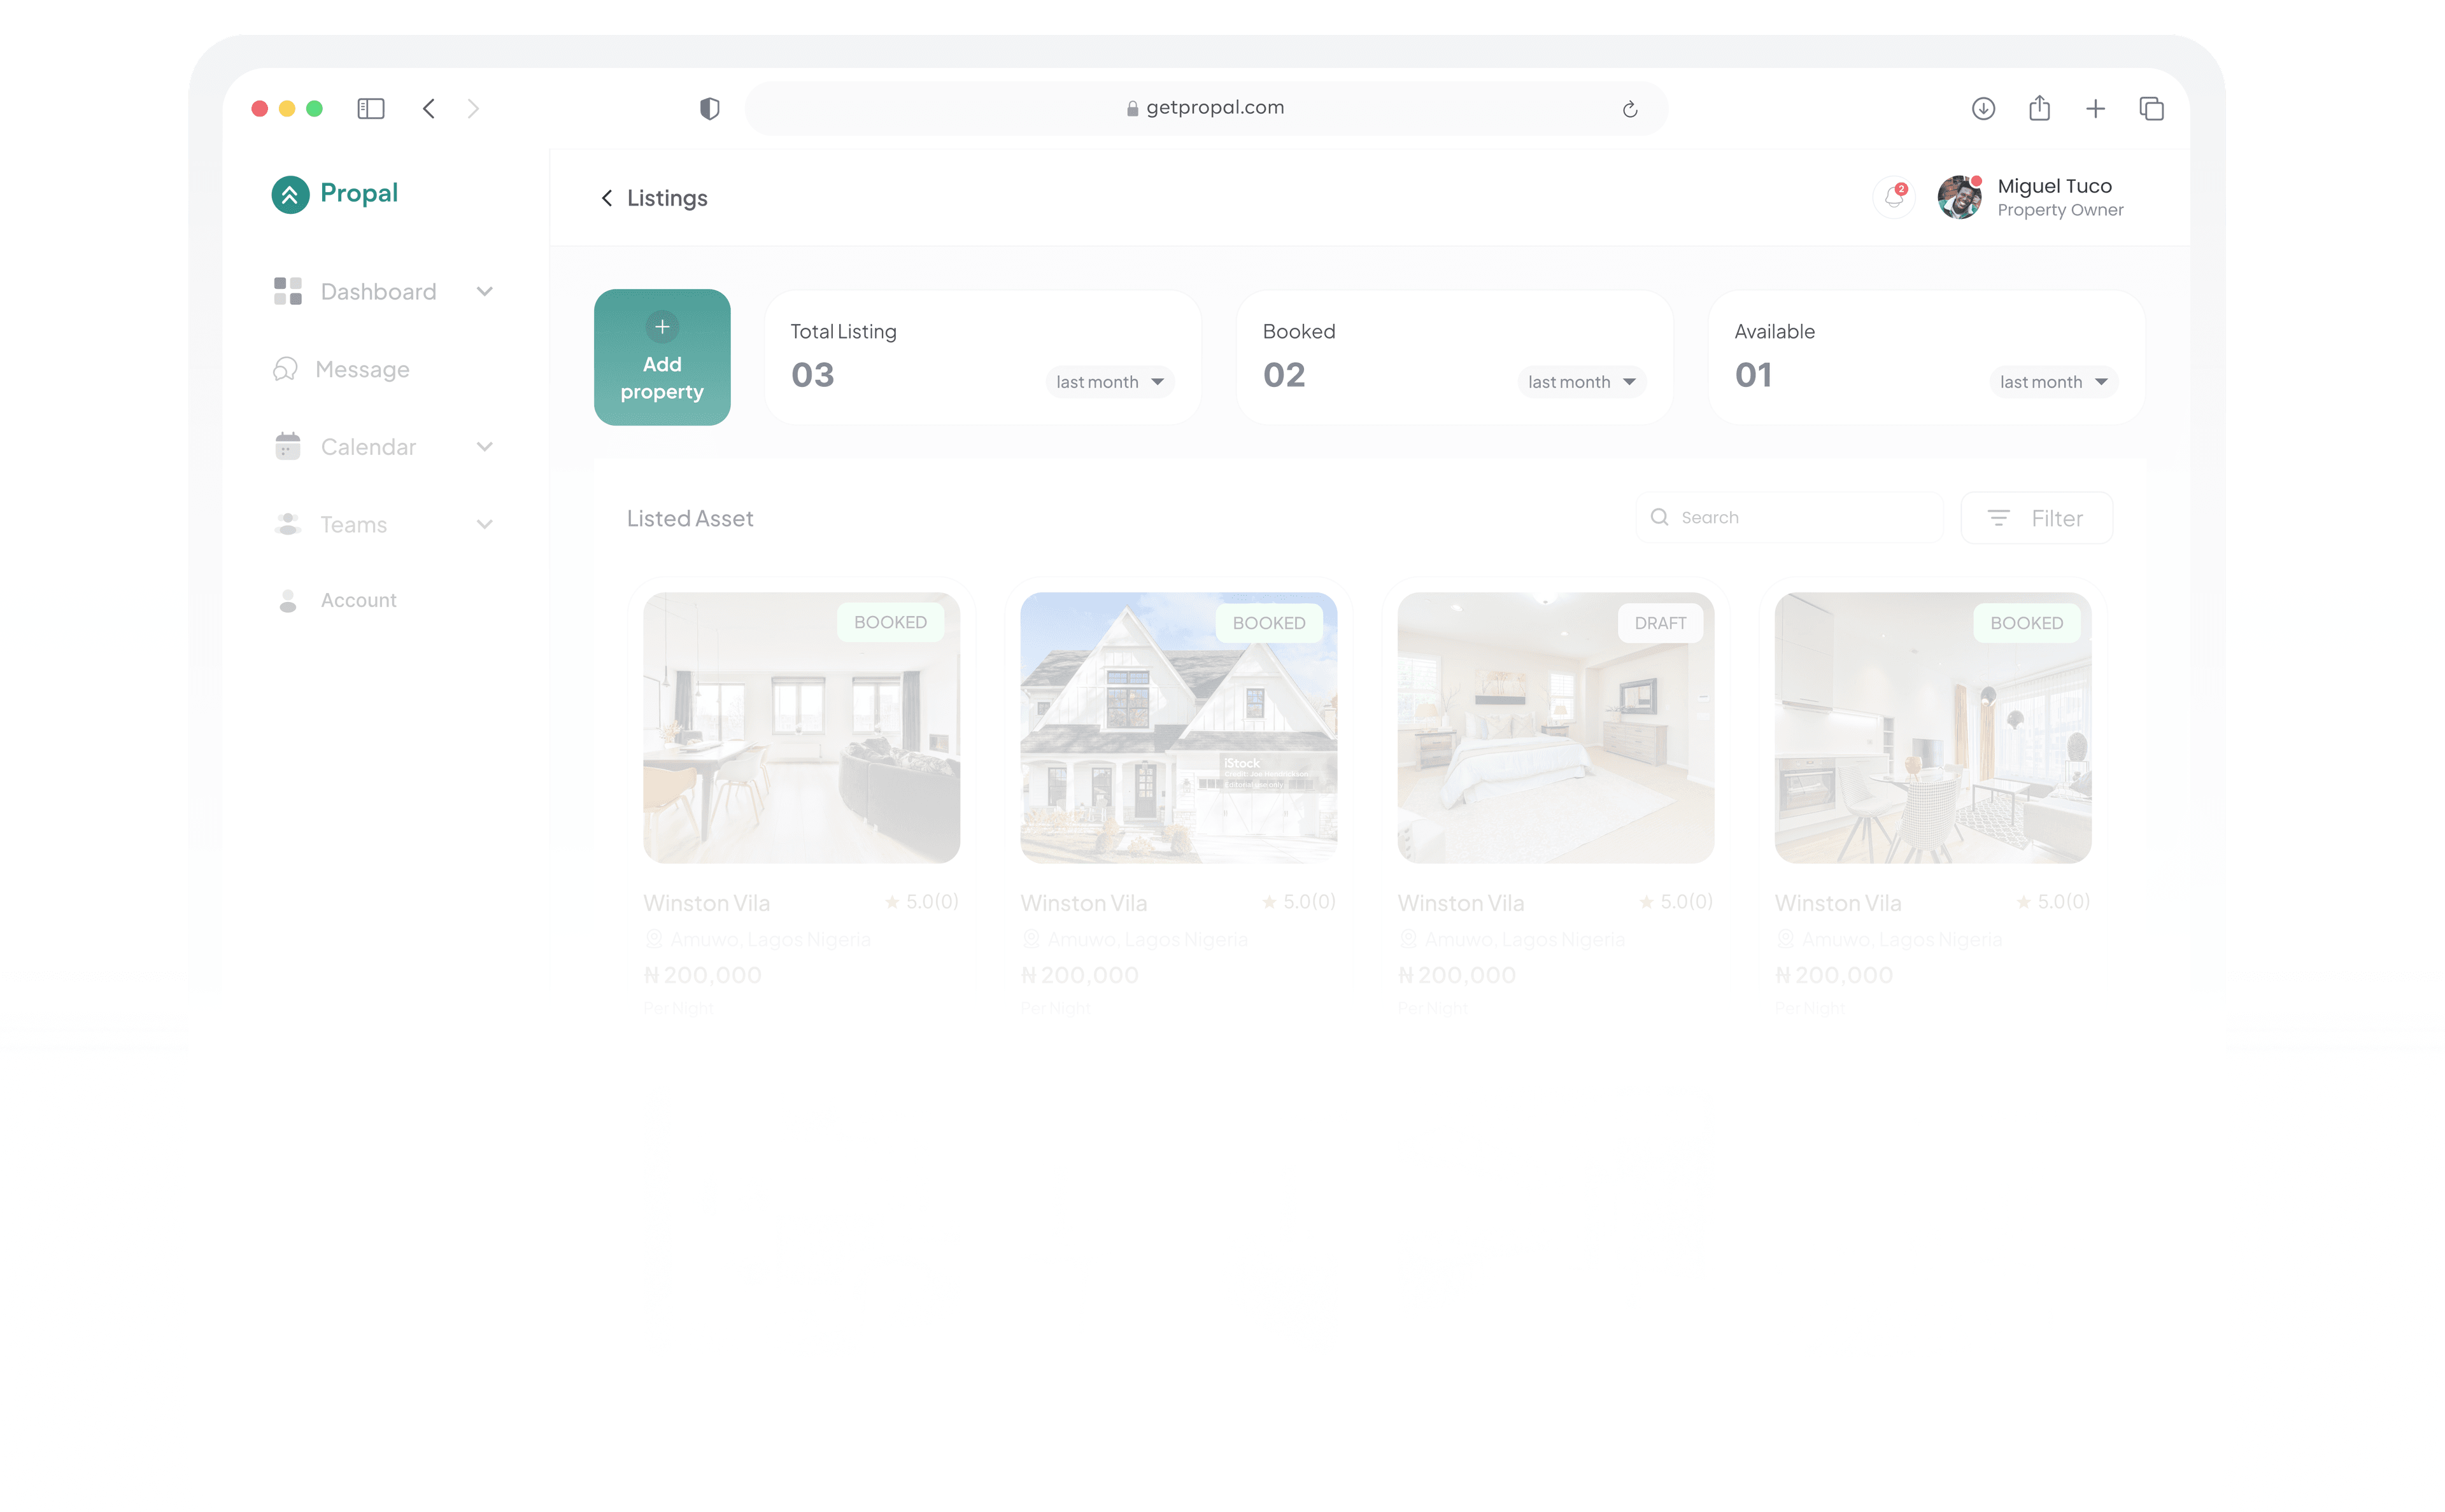
Task: Open Booked last month dropdown
Action: point(1583,382)
